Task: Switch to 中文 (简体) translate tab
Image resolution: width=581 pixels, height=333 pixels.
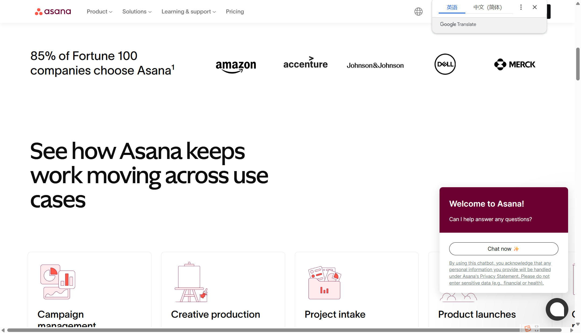Action: pyautogui.click(x=487, y=7)
